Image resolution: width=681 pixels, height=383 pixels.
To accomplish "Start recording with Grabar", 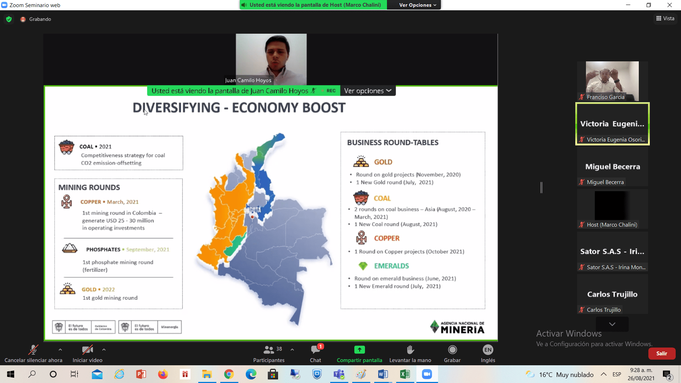I will (x=452, y=354).
